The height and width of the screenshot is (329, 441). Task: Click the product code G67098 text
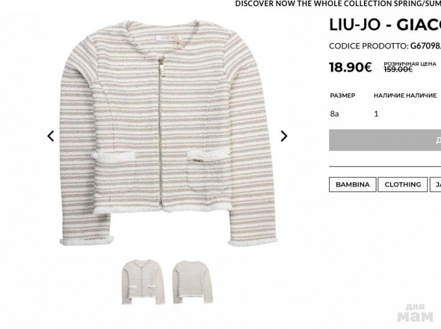point(425,46)
